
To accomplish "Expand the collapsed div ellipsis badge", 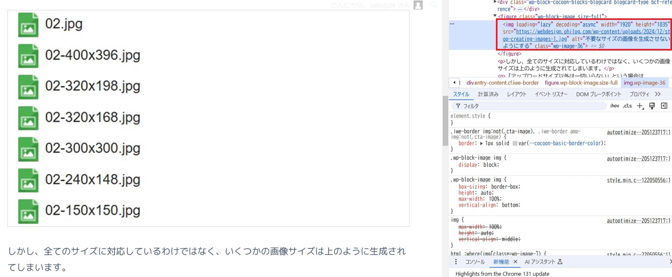I will pyautogui.click(x=520, y=9).
